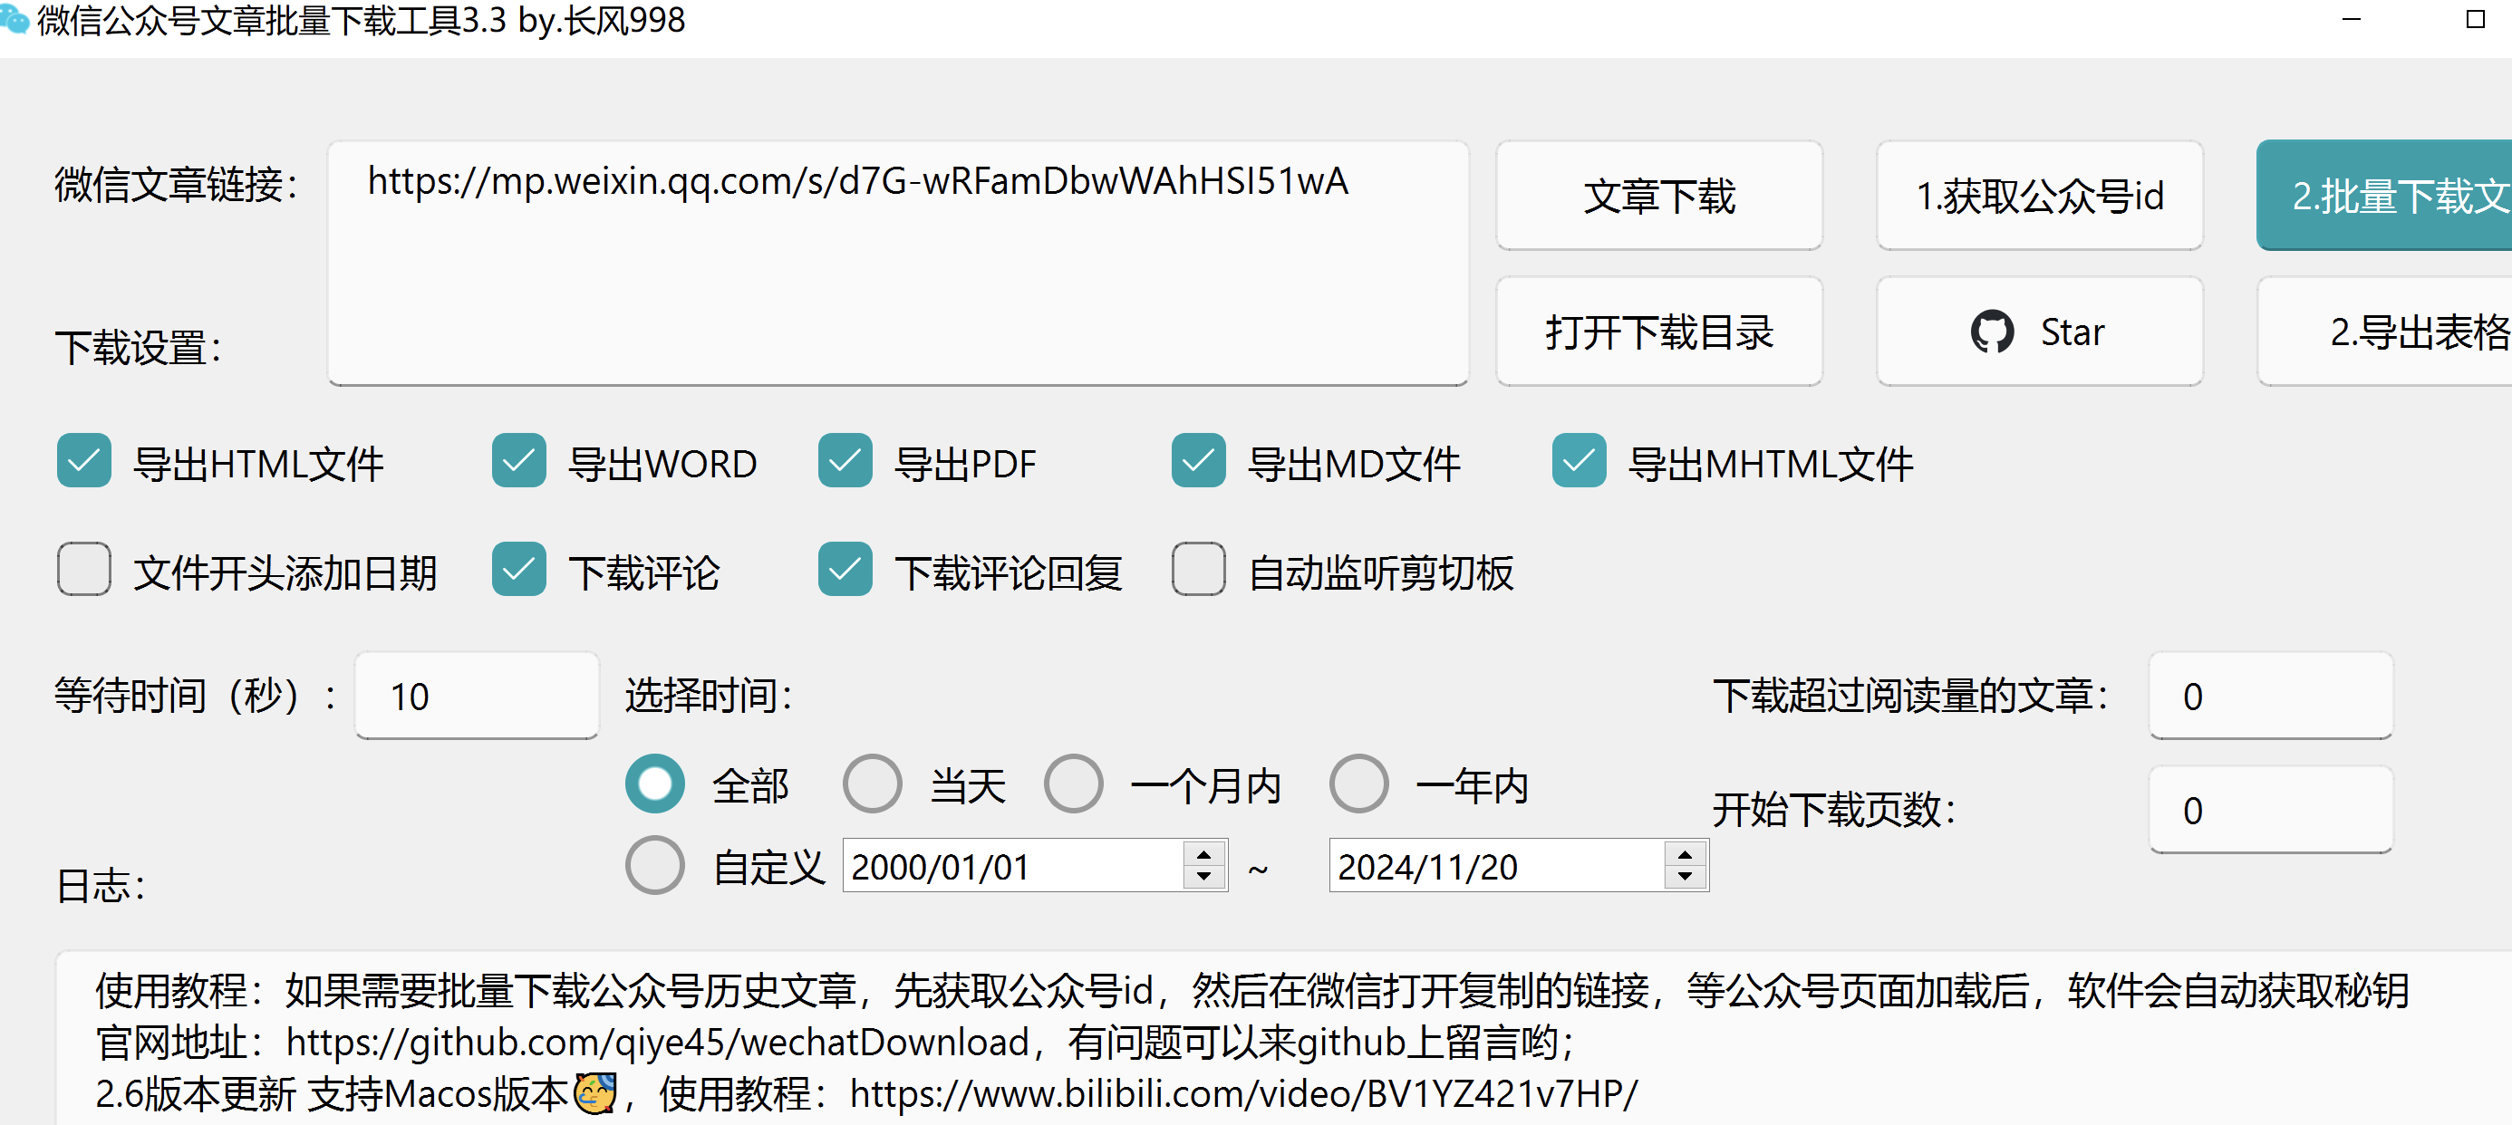Click the 开始下载页数 input field
Image resolution: width=2512 pixels, height=1125 pixels.
point(2271,810)
